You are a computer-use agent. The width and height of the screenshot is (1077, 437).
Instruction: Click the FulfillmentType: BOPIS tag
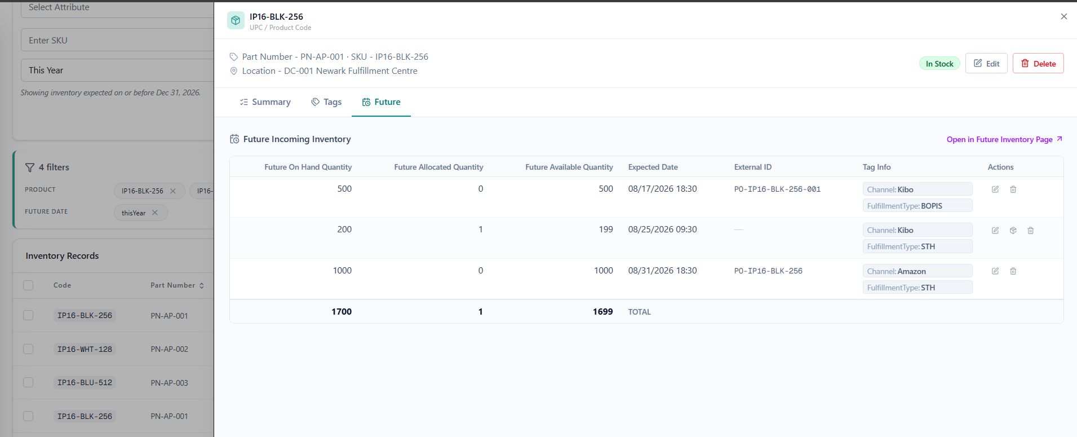coord(917,206)
